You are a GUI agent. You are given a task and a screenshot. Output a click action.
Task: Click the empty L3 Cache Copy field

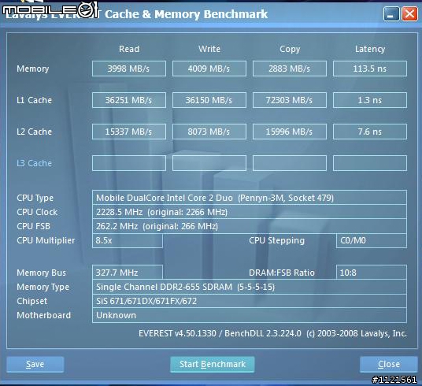pyautogui.click(x=289, y=163)
